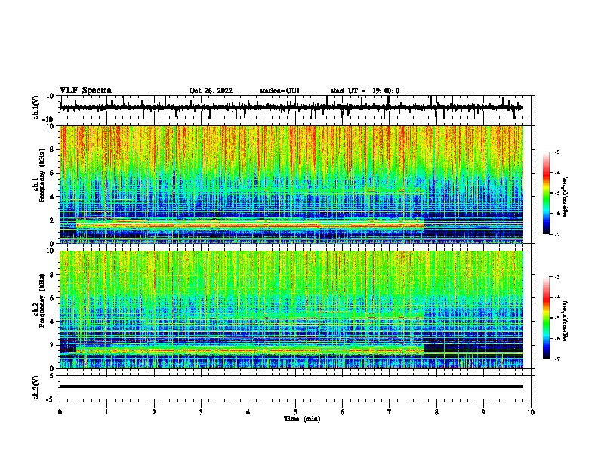Click the "7" tick on the Time axis
Viewport: 598px width, 462px height.
click(390, 412)
